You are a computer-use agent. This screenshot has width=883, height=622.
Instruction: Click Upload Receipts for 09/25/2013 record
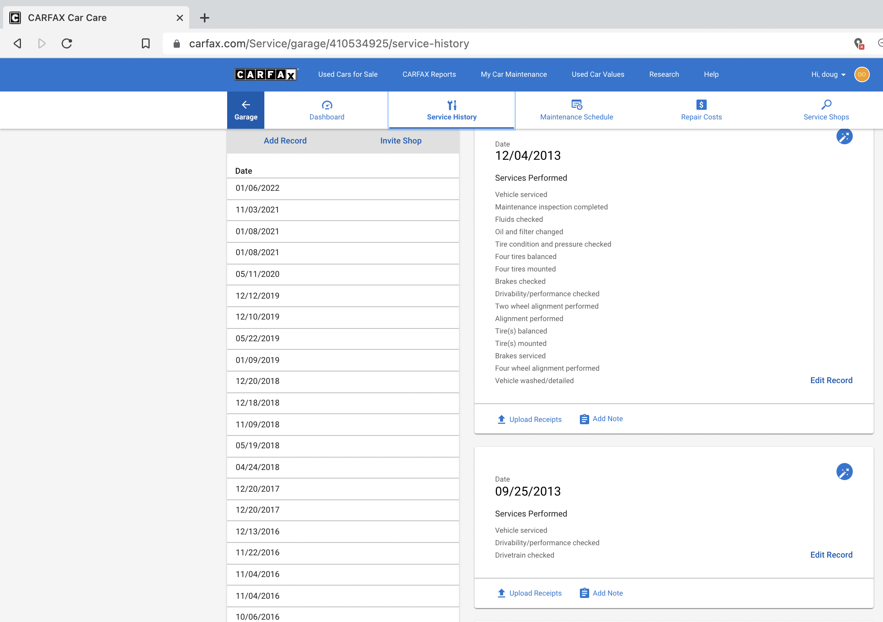(x=529, y=593)
